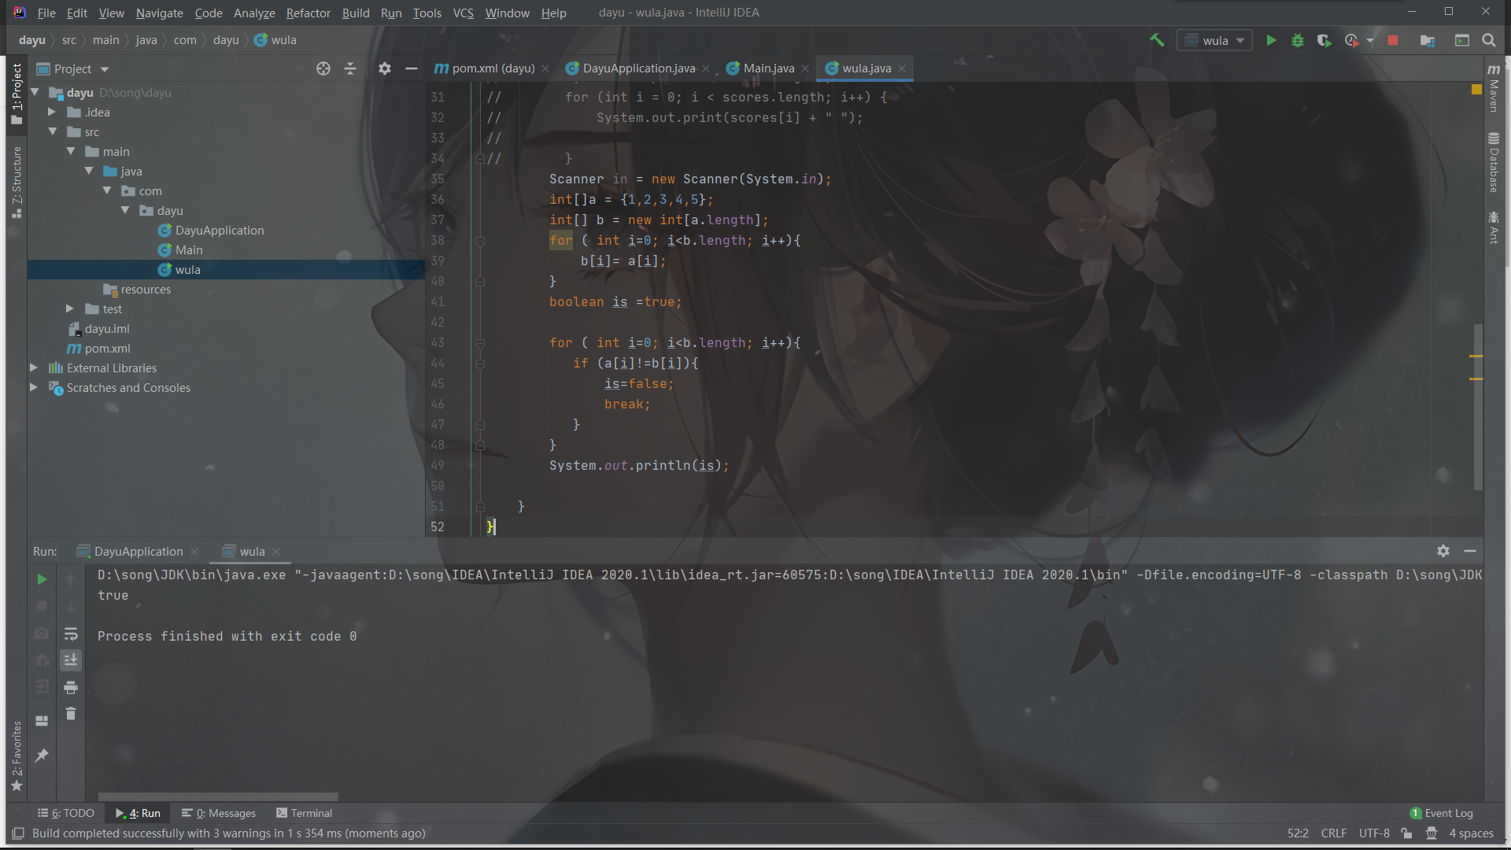Click the Search Everywhere magnifier icon

1489,40
